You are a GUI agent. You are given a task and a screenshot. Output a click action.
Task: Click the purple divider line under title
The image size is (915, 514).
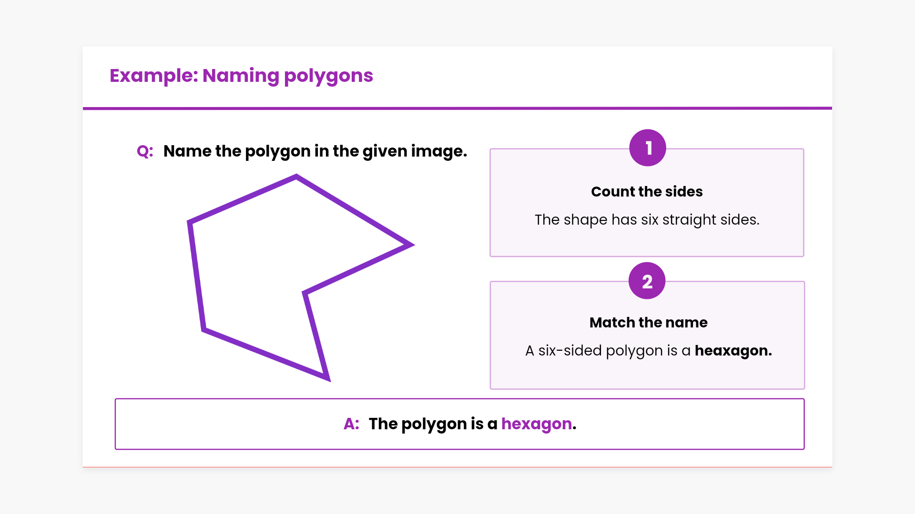point(457,109)
